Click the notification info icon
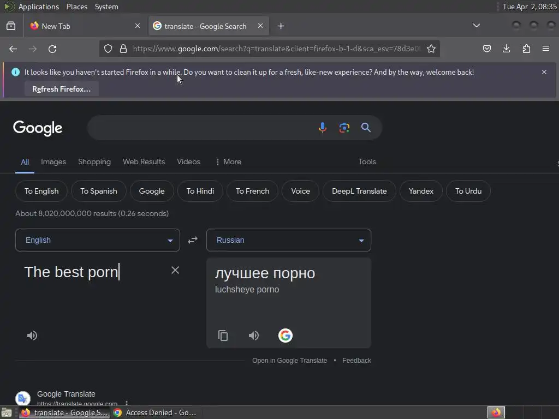Viewport: 559px width, 419px height. coord(16,72)
